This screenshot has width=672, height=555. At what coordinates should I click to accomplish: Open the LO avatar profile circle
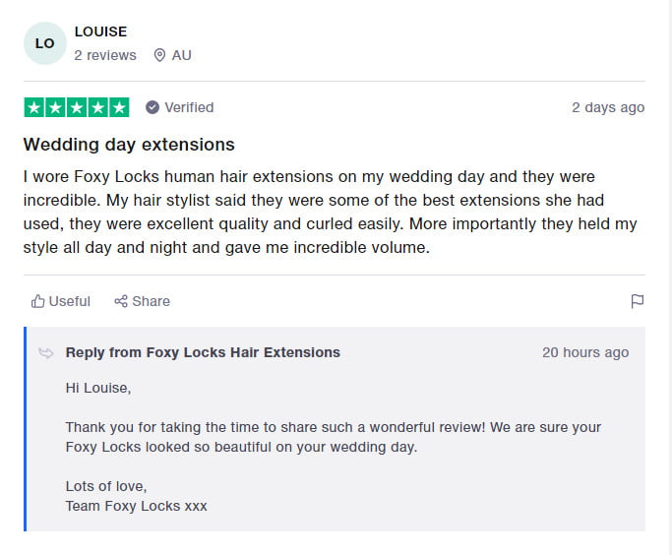pos(44,43)
